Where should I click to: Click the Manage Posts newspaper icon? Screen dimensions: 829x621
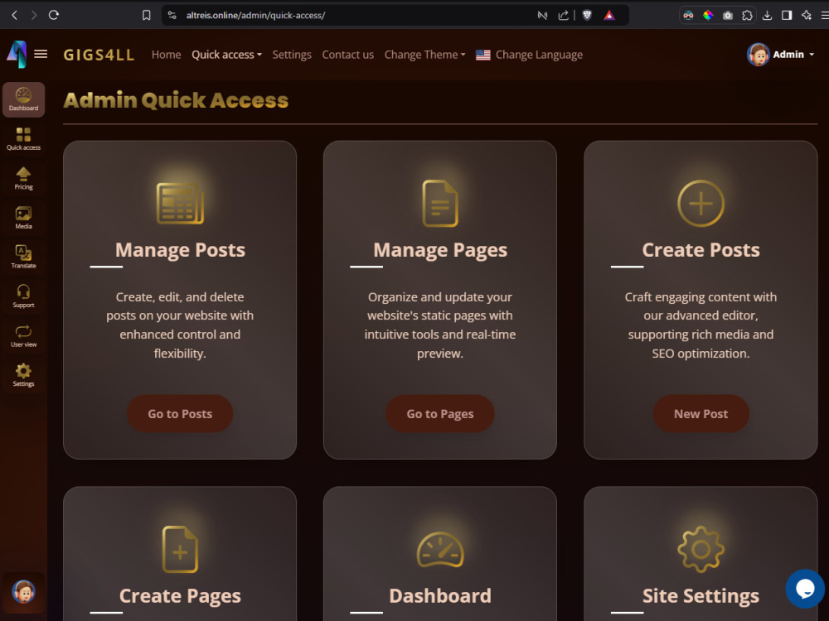(x=180, y=204)
